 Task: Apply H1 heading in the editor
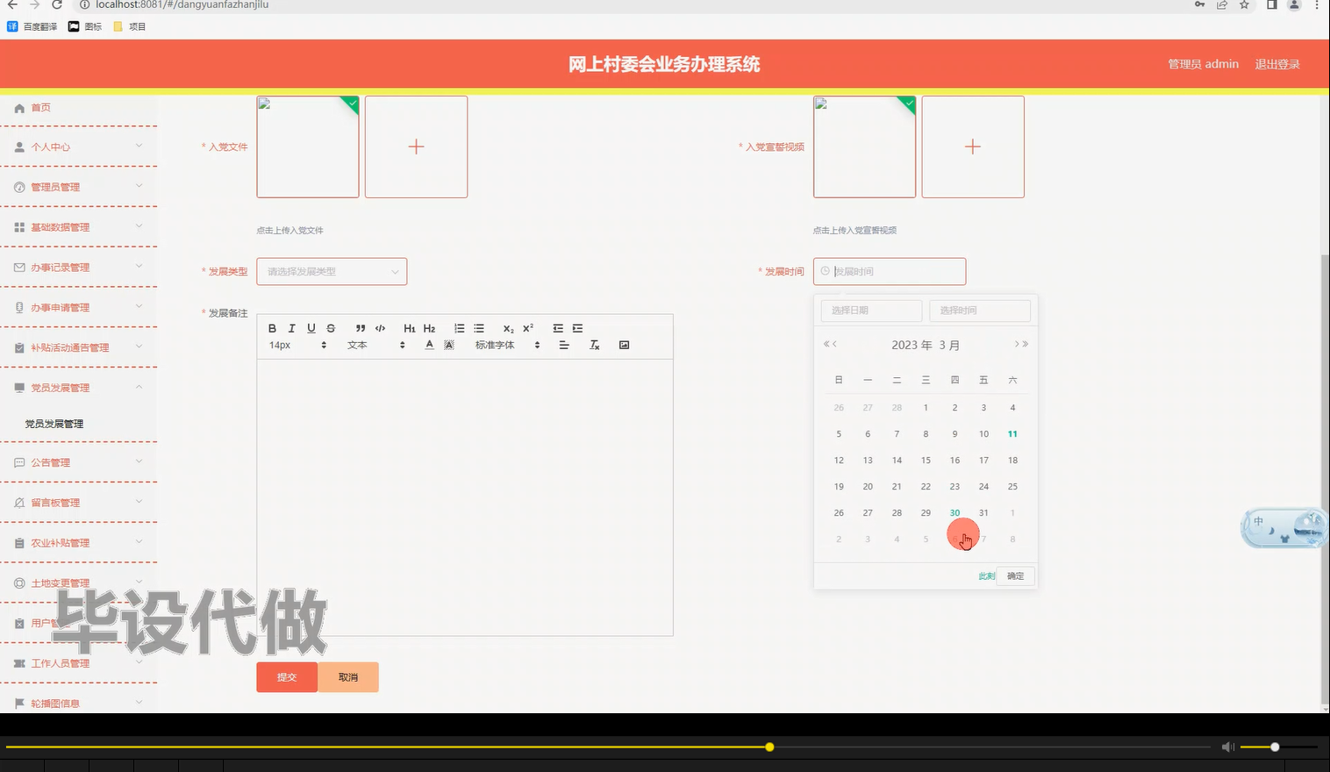[x=410, y=328]
